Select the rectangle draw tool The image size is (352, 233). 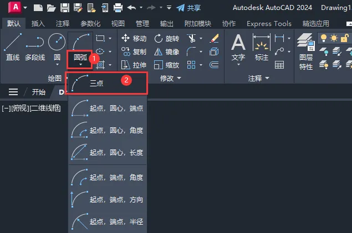coord(100,38)
